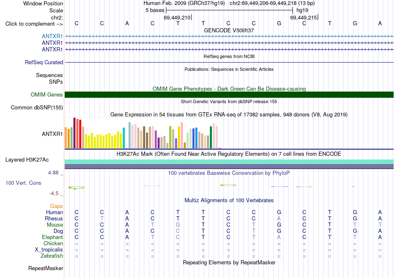Click the 'chr2:' base position label
The width and height of the screenshot is (394, 278).
point(57,17)
